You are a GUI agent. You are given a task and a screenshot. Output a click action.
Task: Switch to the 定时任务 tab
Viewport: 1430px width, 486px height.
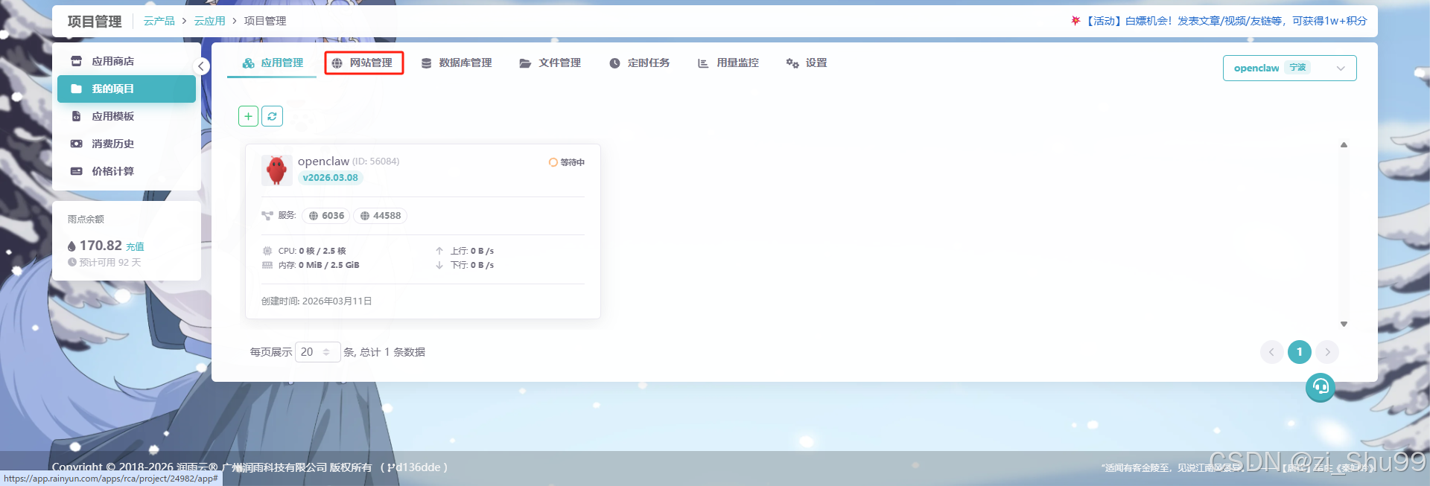click(x=640, y=63)
